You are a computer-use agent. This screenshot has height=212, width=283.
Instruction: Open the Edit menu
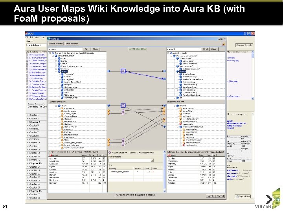(32, 37)
